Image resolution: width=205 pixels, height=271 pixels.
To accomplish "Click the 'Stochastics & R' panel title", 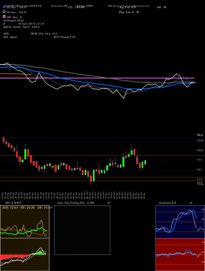I will [167, 203].
